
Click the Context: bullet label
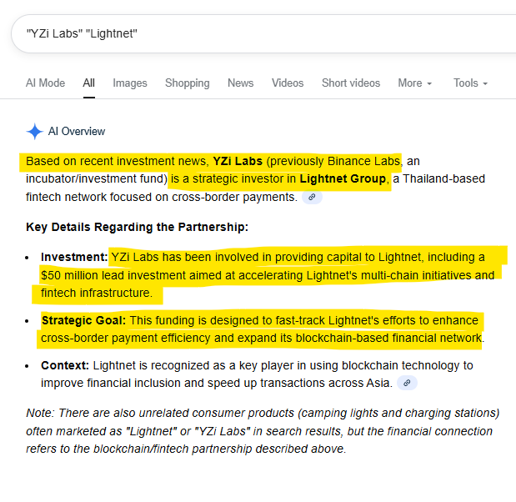point(65,365)
